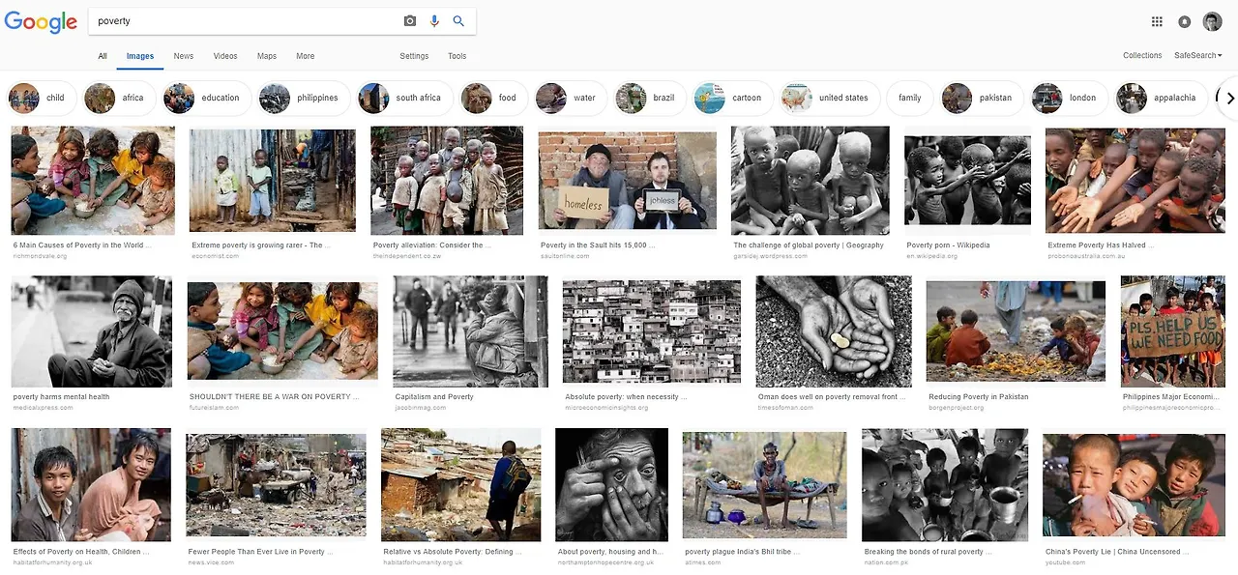Open the WAR ON POVERTY image

coord(282,331)
